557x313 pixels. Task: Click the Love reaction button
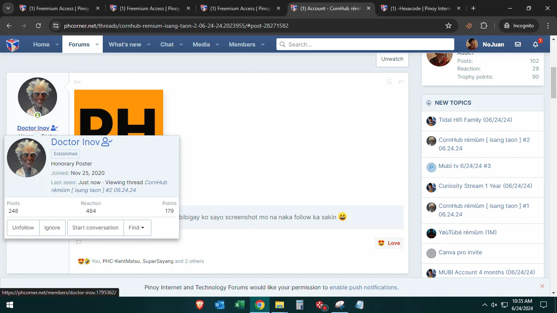(x=389, y=243)
